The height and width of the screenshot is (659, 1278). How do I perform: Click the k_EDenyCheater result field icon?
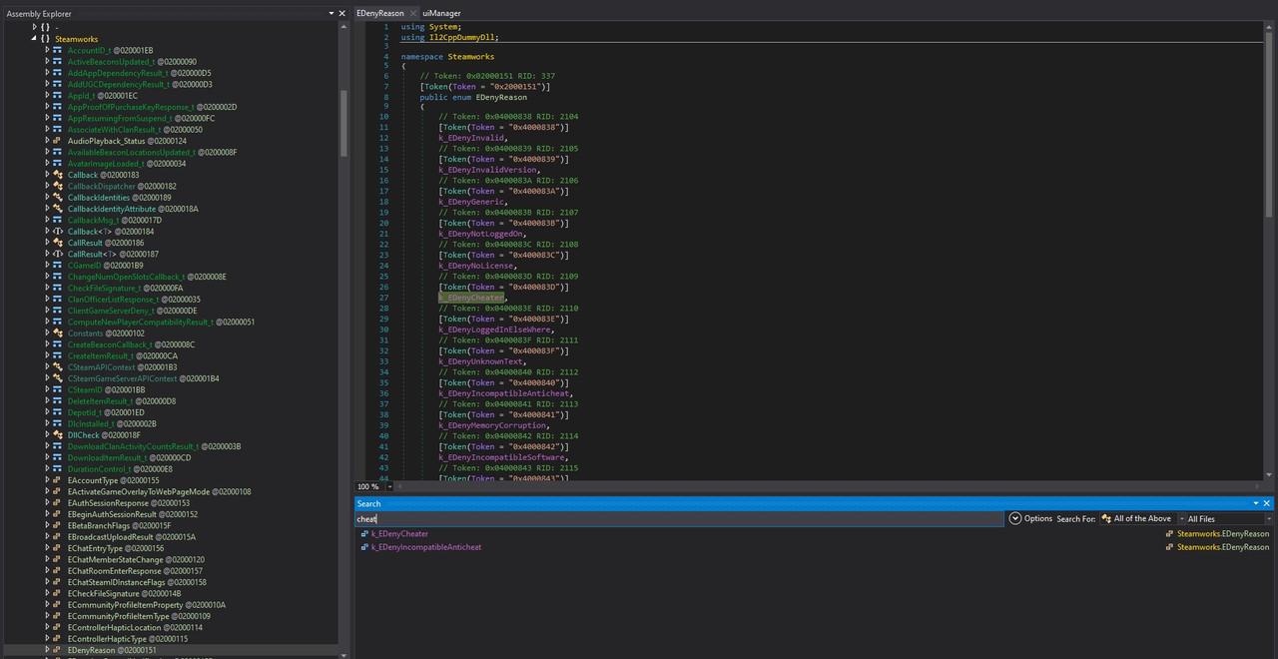coord(363,534)
